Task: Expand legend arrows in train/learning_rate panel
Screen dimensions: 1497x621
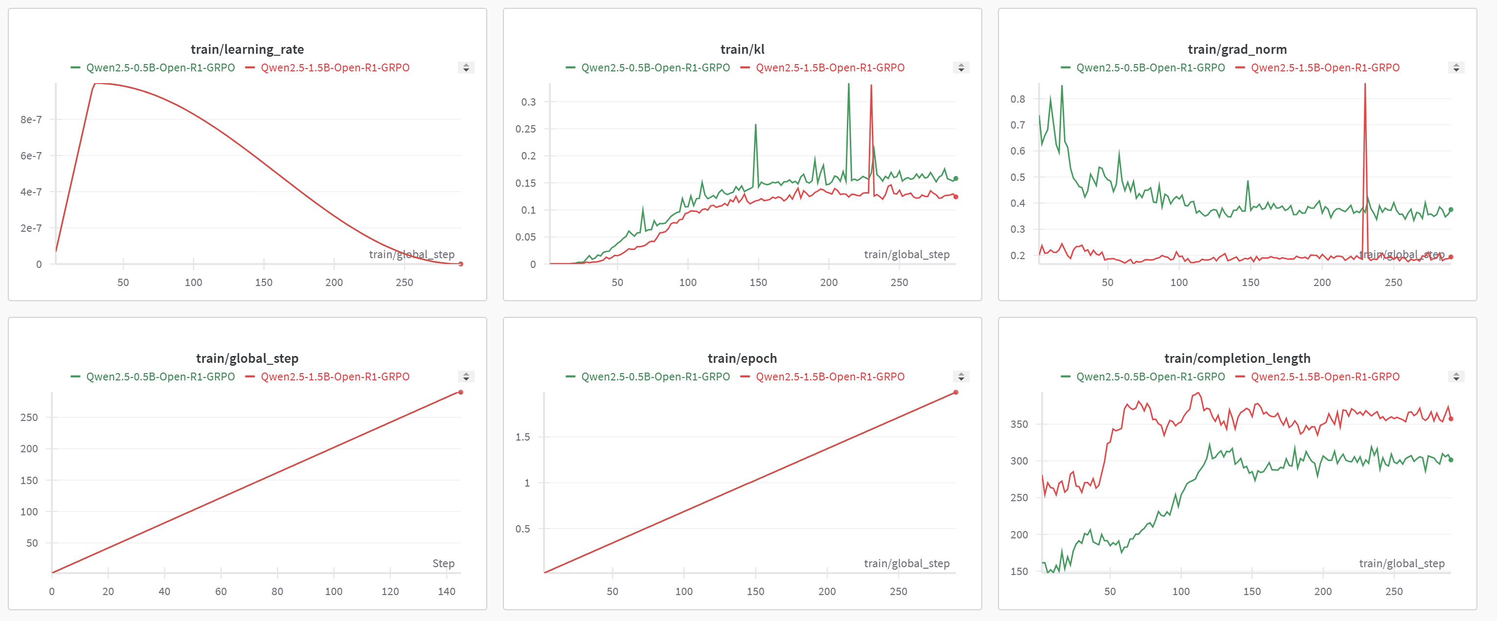Action: [x=466, y=68]
